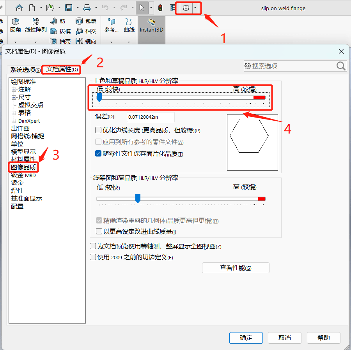Select the 抽壳 shell tool
351x350 pixels.
60,41
